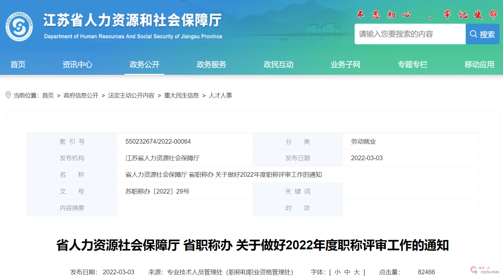This screenshot has height=278, width=503.
Task: Select index number 550232674/2022-00064
Action: (158, 142)
